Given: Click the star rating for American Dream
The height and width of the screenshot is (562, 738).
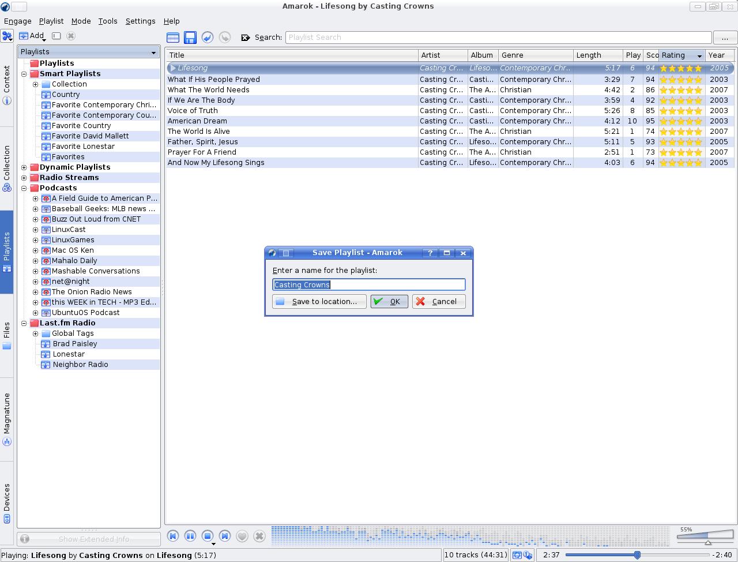Looking at the screenshot, I should [x=681, y=121].
